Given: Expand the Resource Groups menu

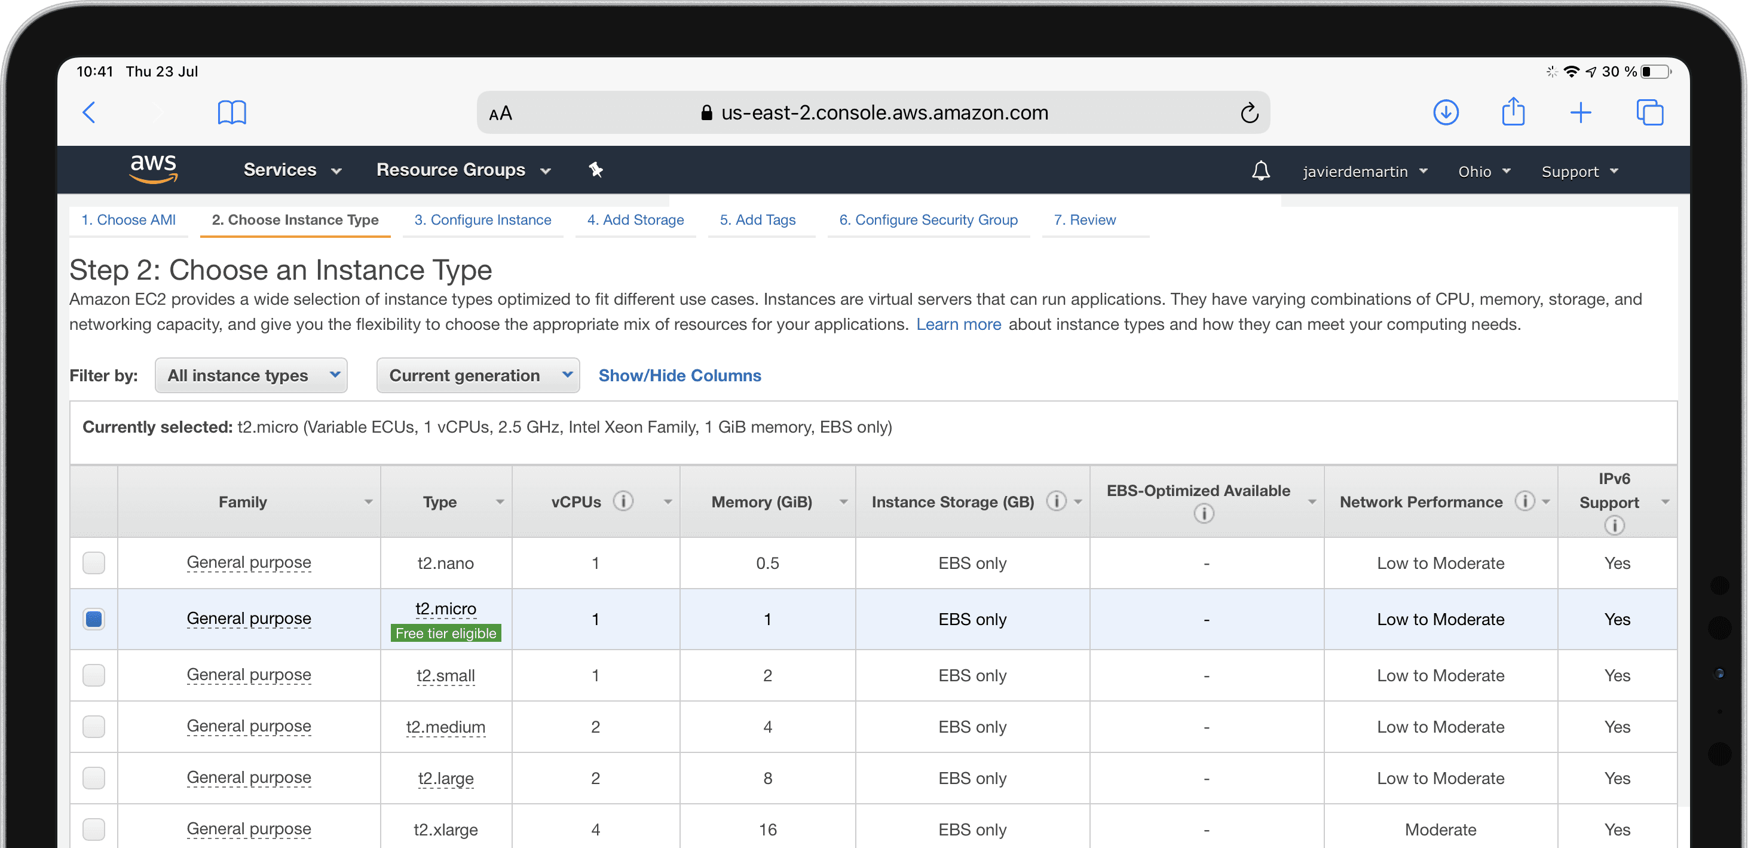Looking at the screenshot, I should pos(463,170).
